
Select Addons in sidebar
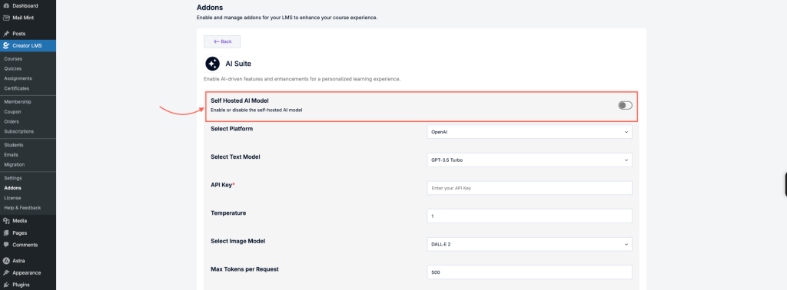[x=12, y=188]
